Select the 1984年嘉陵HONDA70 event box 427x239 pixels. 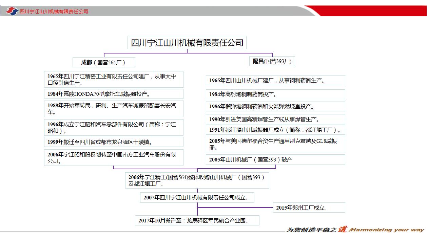click(113, 94)
